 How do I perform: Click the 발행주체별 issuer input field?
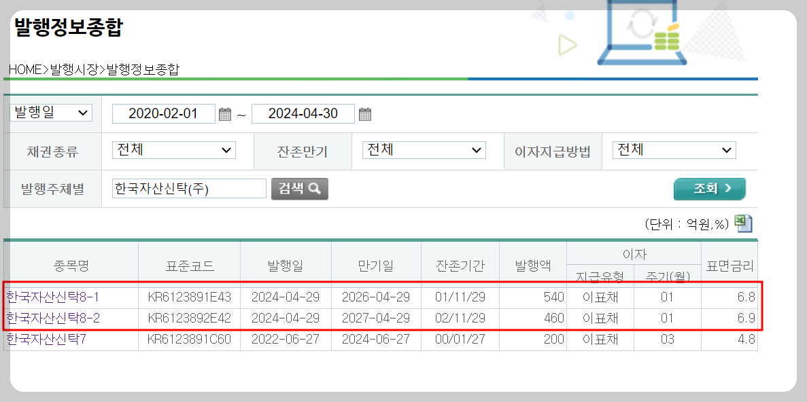tap(189, 189)
